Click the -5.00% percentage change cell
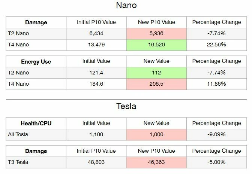The height and width of the screenshot is (174, 252). coord(216,162)
